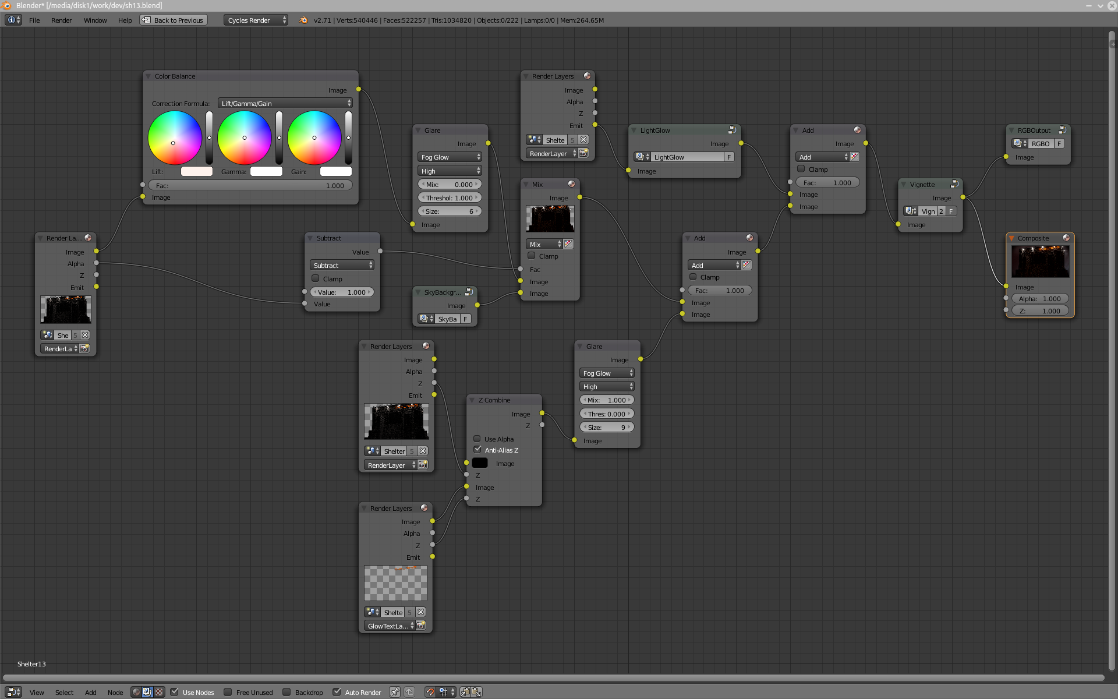The height and width of the screenshot is (699, 1118).
Task: Click paste nodes from clipboard icon
Action: click(477, 692)
